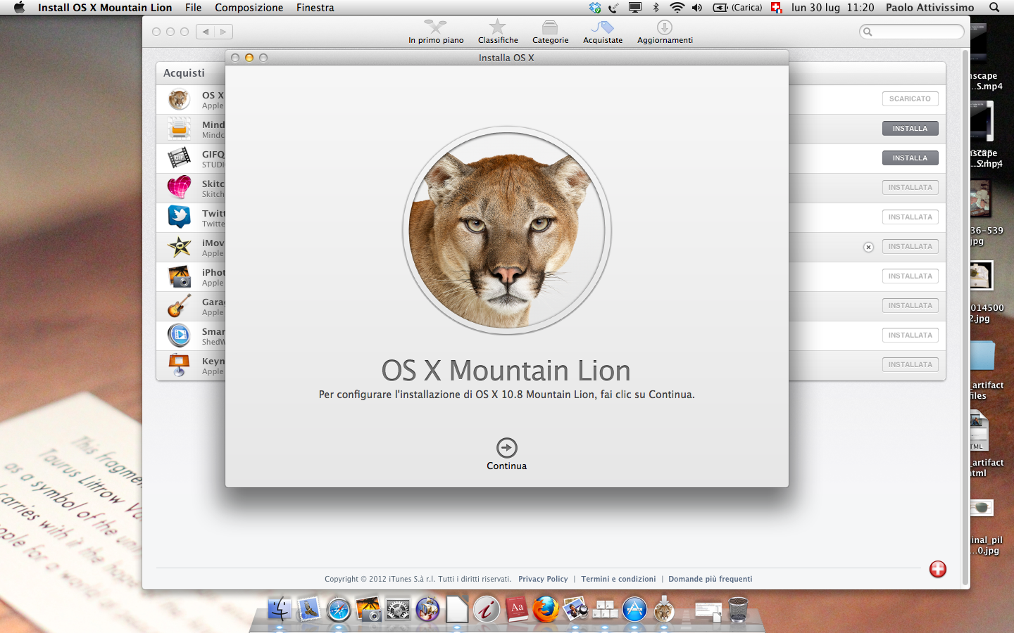The width and height of the screenshot is (1014, 633).
Task: Open Safari from the Dock
Action: coord(339,609)
